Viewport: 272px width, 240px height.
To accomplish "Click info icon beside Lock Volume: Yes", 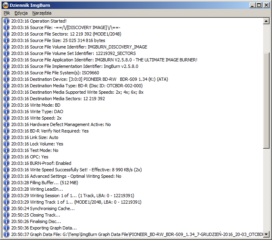I will pos(6,144).
